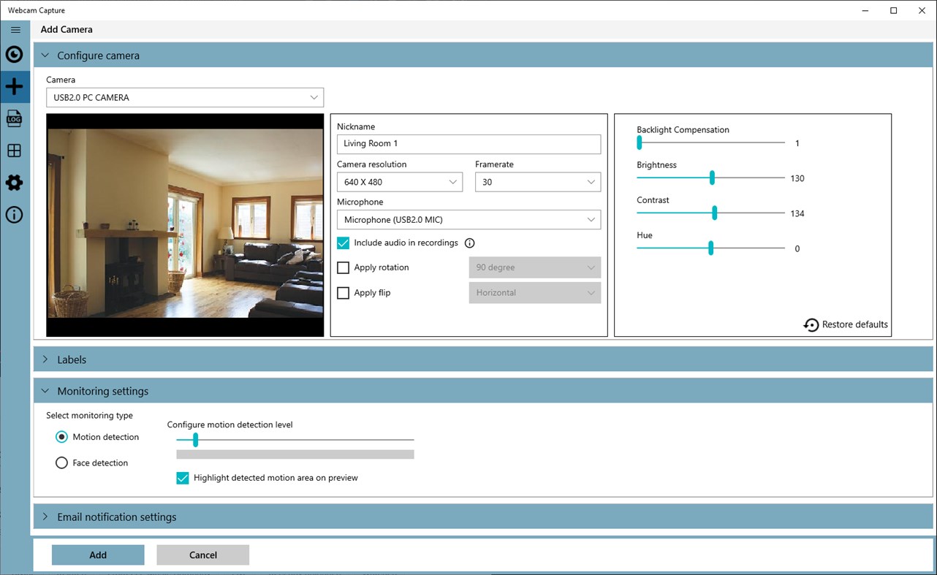Open the About info icon in sidebar
Screen dimensions: 937x575
tap(15, 215)
